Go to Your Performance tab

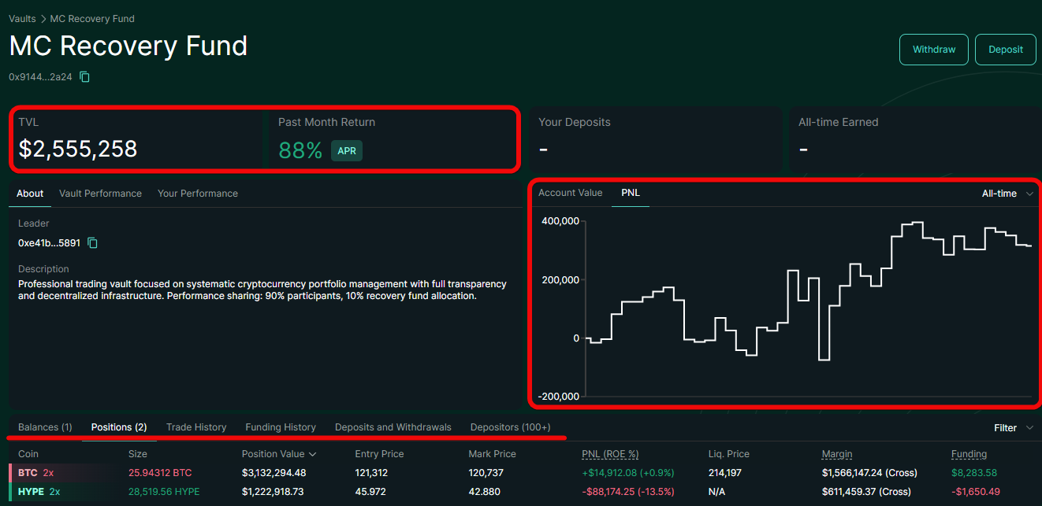[197, 194]
